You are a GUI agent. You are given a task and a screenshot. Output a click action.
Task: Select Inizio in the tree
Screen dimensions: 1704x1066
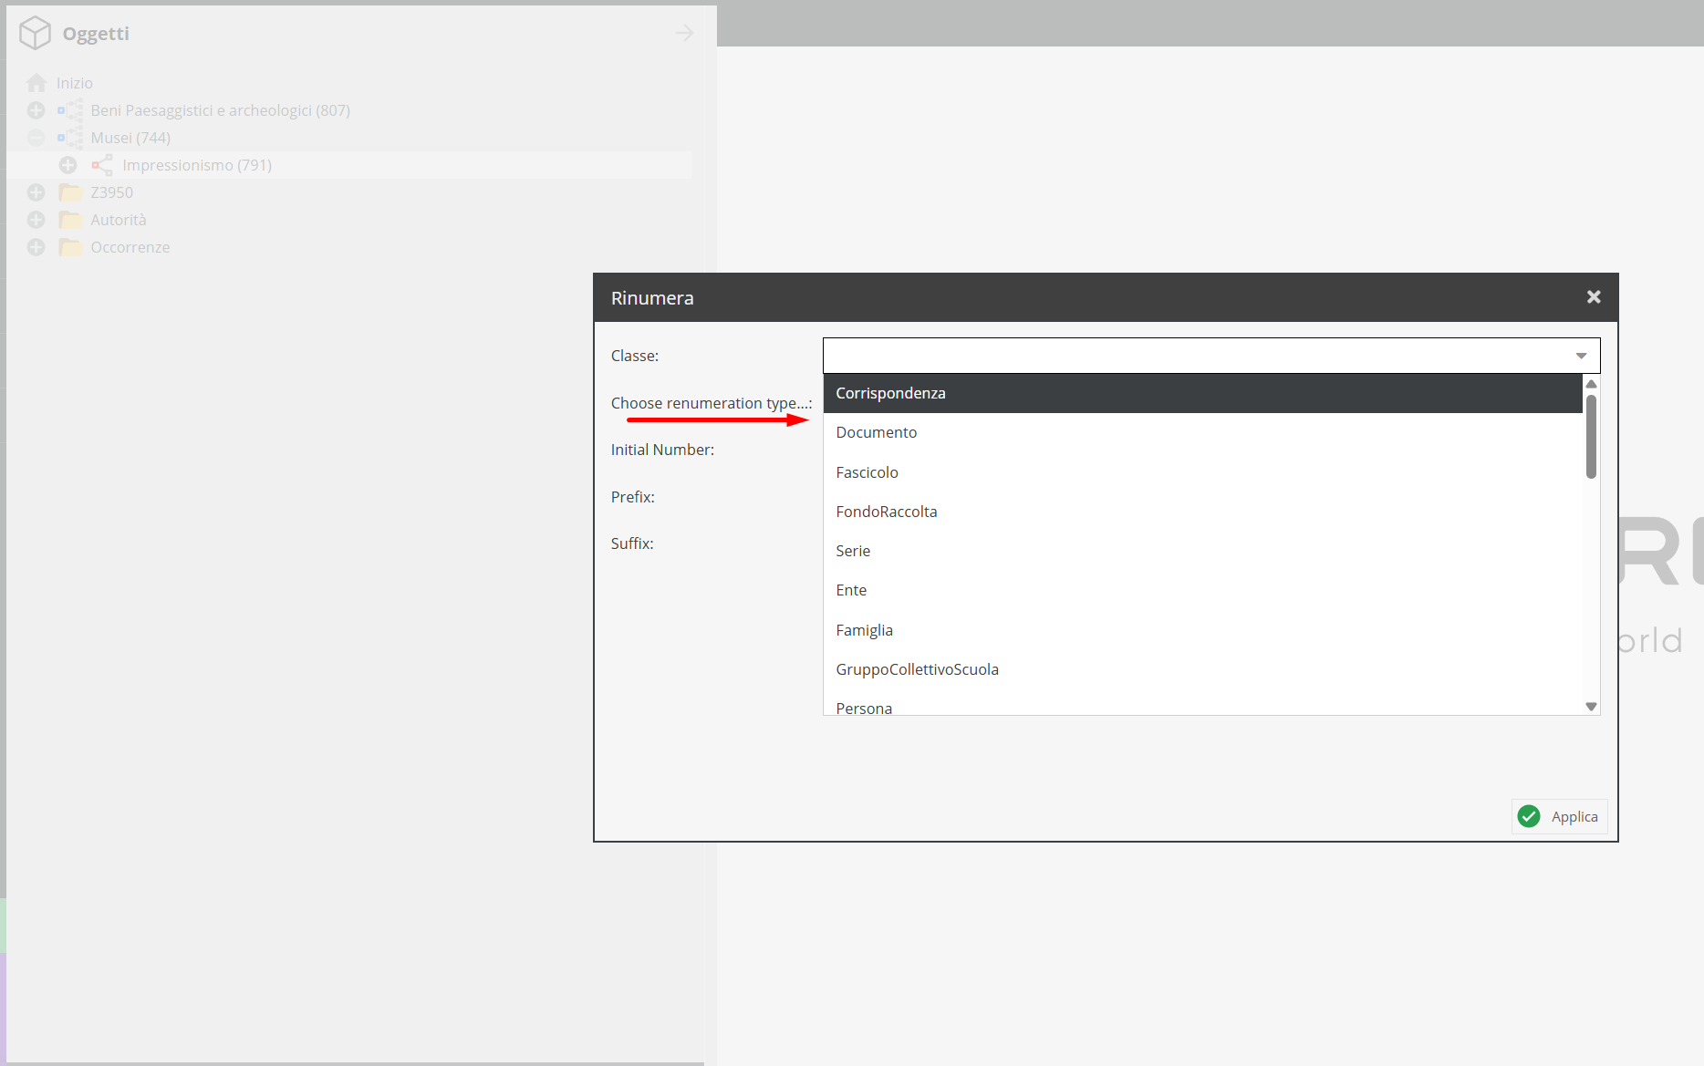pos(75,83)
